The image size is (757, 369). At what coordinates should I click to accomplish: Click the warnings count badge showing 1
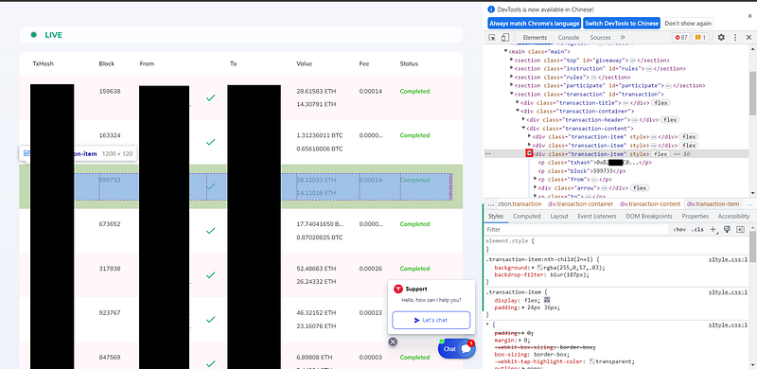point(700,38)
